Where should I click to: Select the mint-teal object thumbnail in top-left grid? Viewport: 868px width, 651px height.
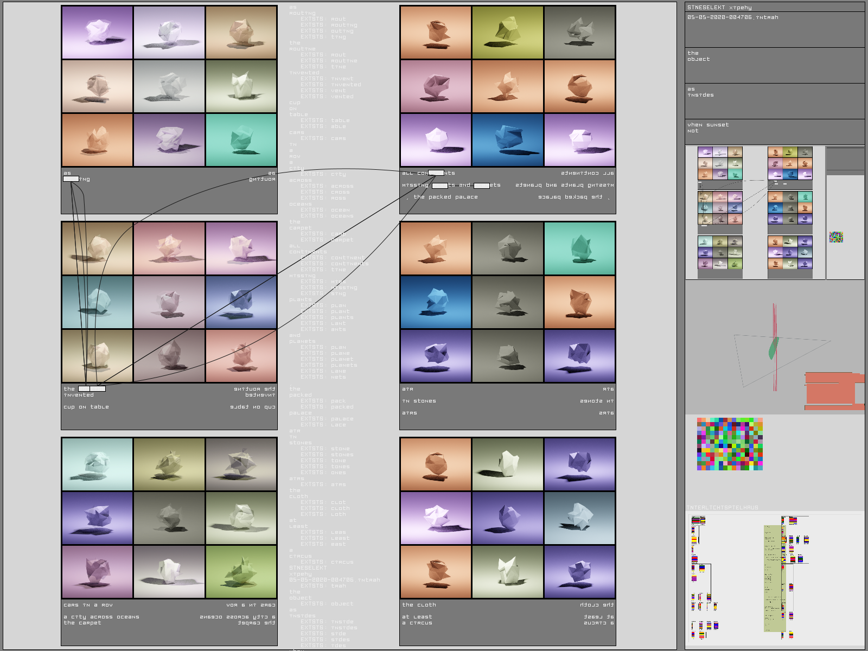pos(241,140)
